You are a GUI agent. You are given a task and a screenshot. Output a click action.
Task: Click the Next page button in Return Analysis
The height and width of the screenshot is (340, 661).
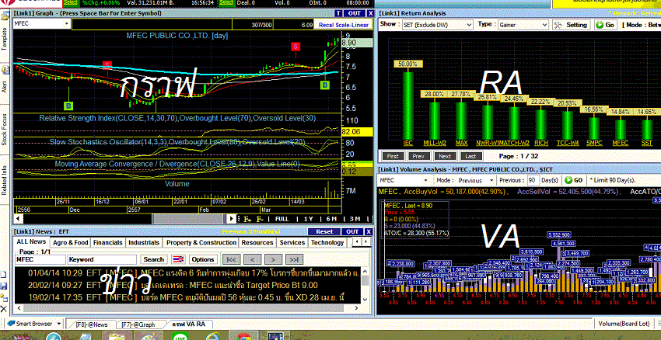[445, 156]
